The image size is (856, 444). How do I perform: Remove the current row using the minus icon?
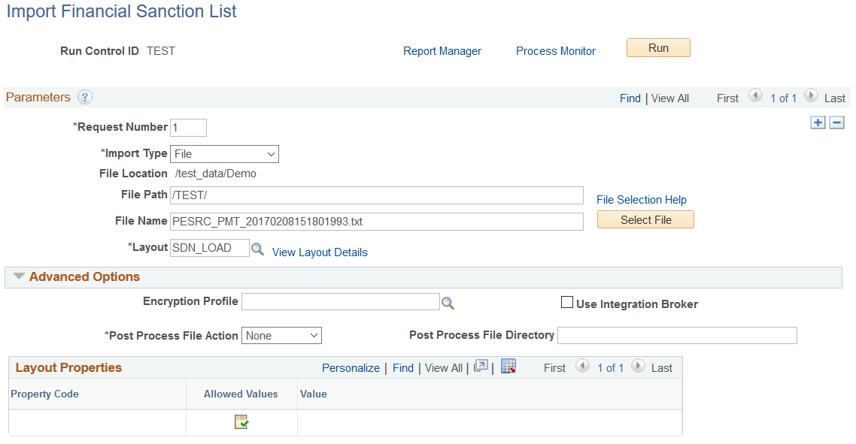tap(836, 122)
